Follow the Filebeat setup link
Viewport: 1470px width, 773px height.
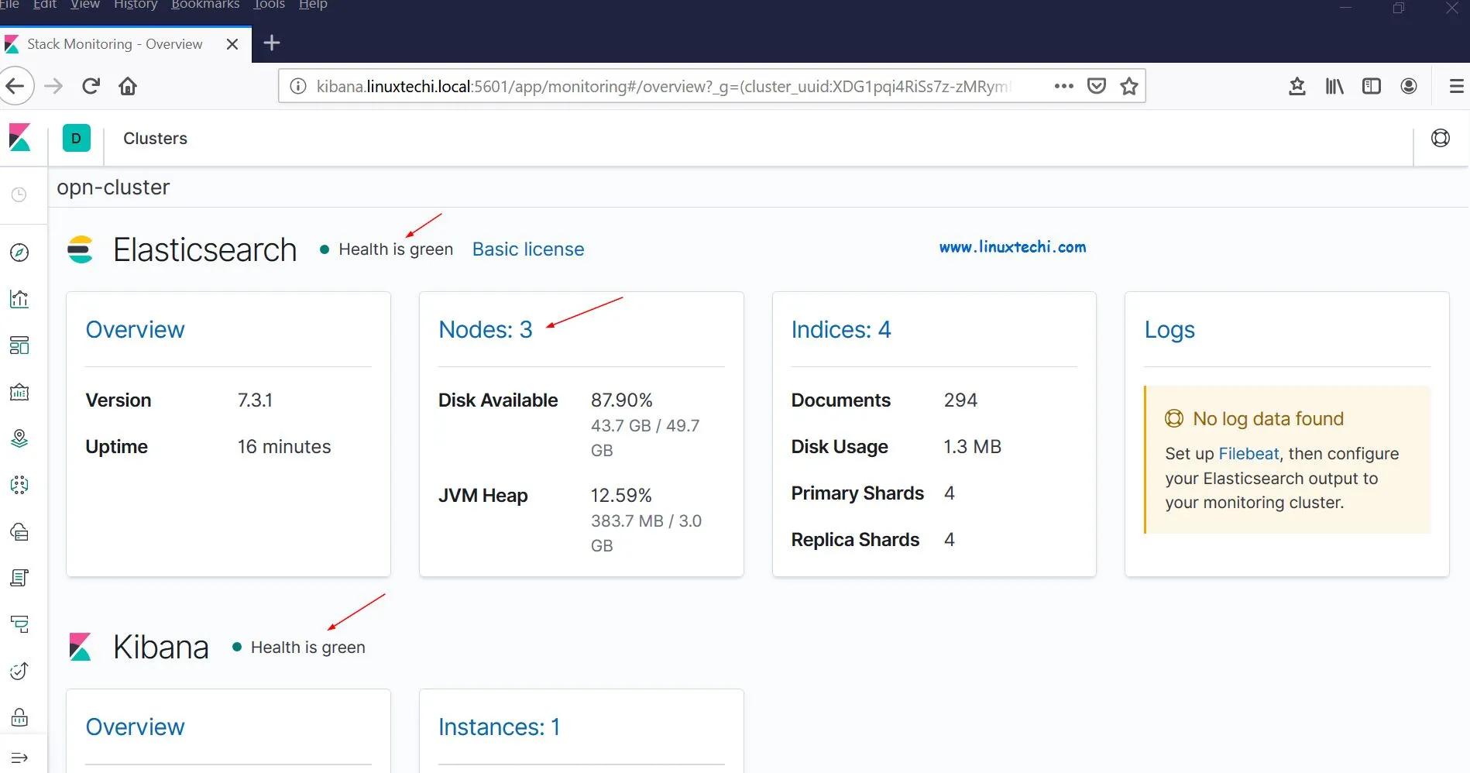(x=1248, y=453)
